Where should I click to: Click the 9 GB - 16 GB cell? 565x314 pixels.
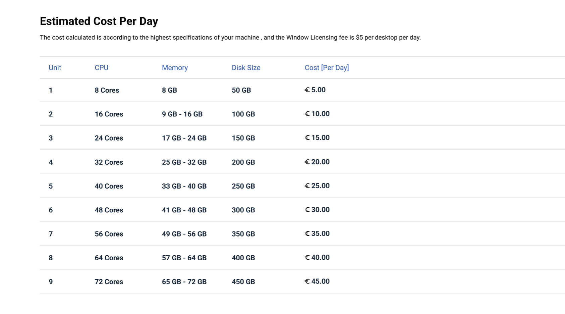(x=182, y=114)
